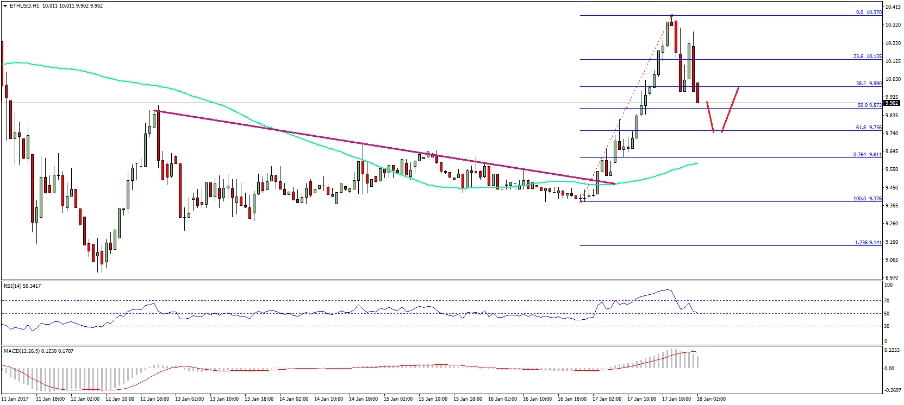Select the '12 Jan 10:00' time label
The width and height of the screenshot is (904, 405).
pyautogui.click(x=120, y=399)
